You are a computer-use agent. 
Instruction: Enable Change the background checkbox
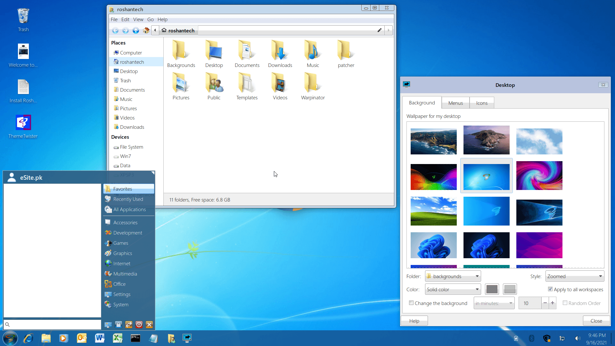point(411,303)
